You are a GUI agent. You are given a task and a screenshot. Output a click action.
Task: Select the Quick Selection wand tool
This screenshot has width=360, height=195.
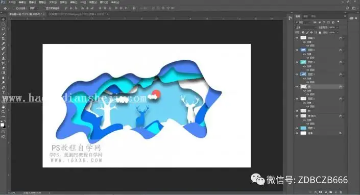click(x=3, y=34)
